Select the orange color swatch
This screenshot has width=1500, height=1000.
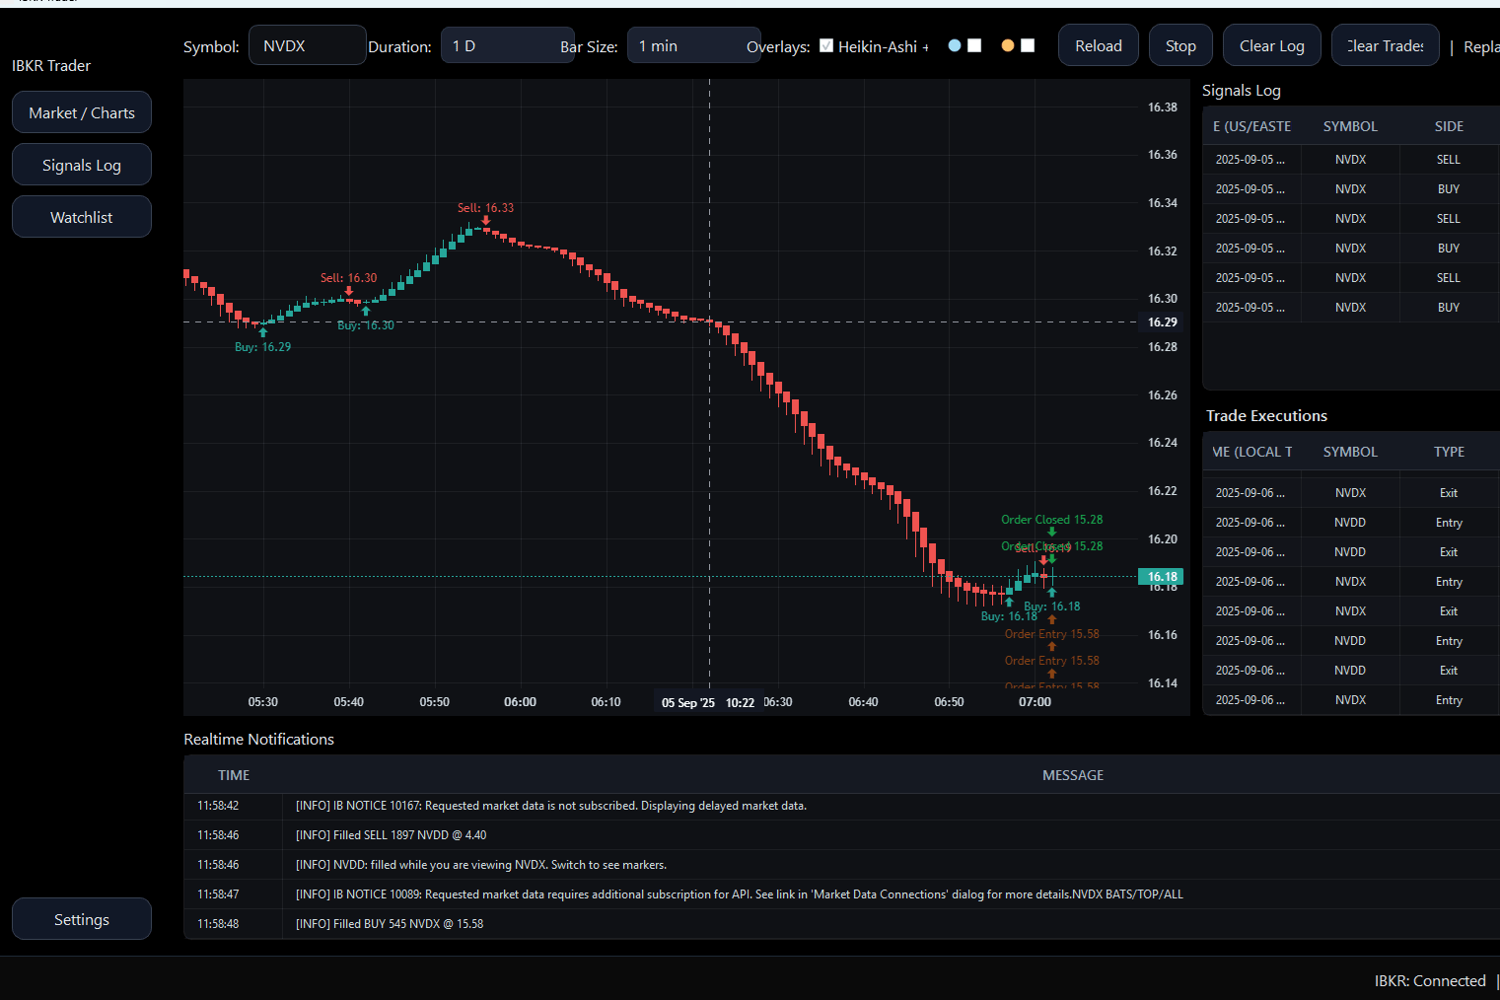(1007, 45)
